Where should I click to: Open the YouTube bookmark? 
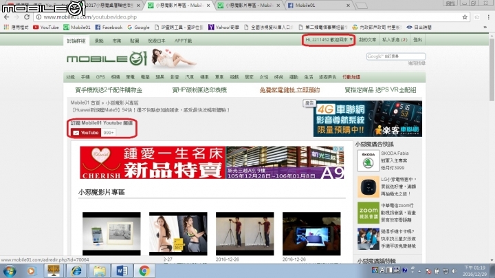click(46, 27)
